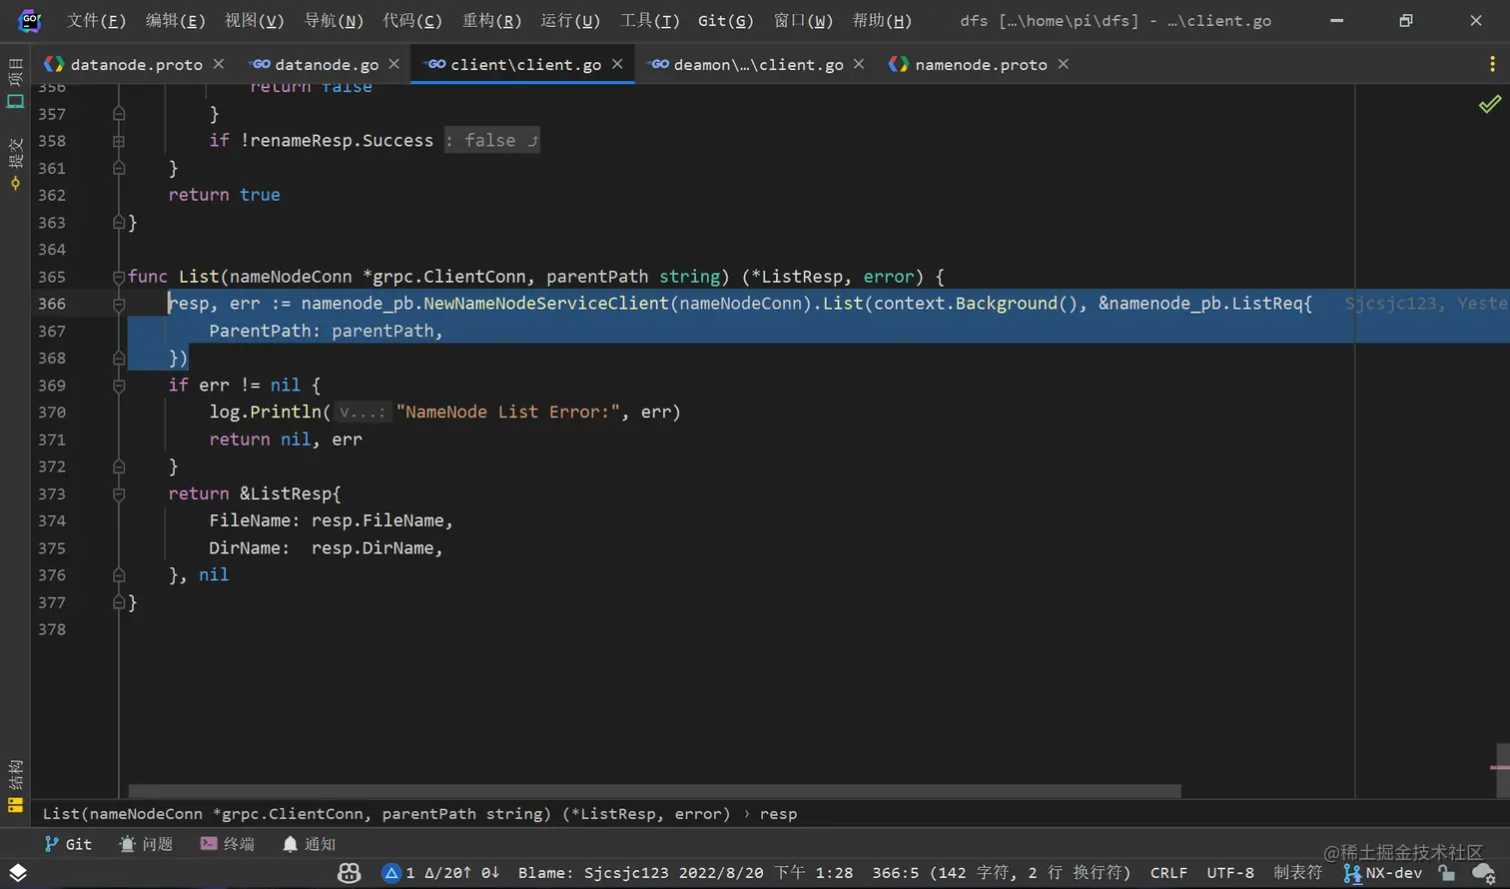Click the fold end marker on line 377
The height and width of the screenshot is (889, 1510).
click(119, 602)
